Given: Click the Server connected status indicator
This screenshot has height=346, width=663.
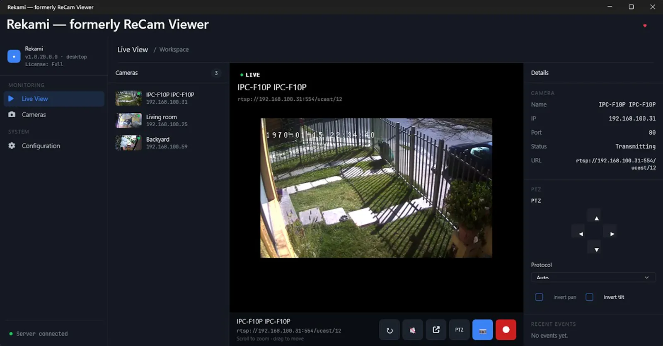Looking at the screenshot, I should [x=39, y=334].
